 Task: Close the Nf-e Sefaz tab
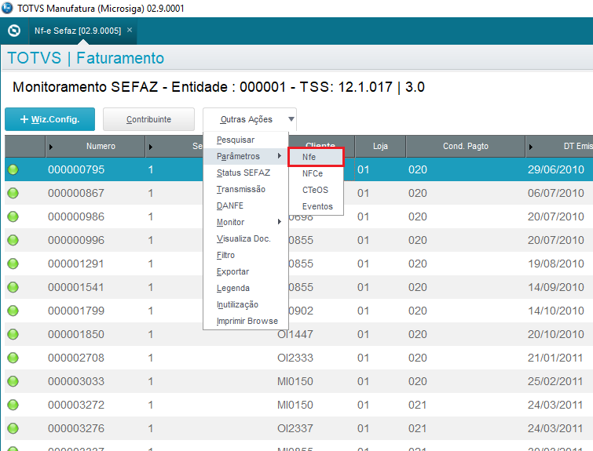point(130,30)
